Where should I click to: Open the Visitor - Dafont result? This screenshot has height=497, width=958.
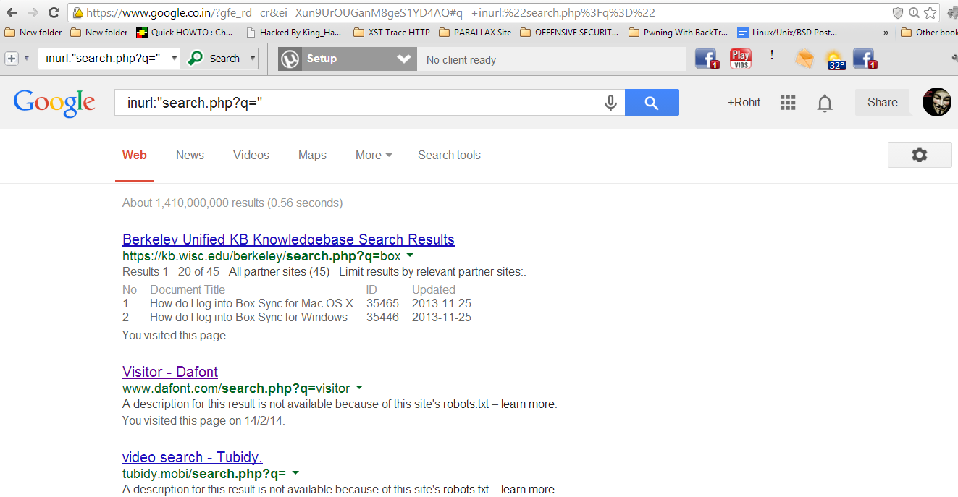[170, 372]
